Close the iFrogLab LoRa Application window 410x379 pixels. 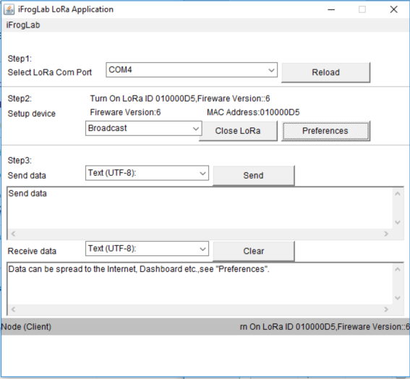click(393, 9)
